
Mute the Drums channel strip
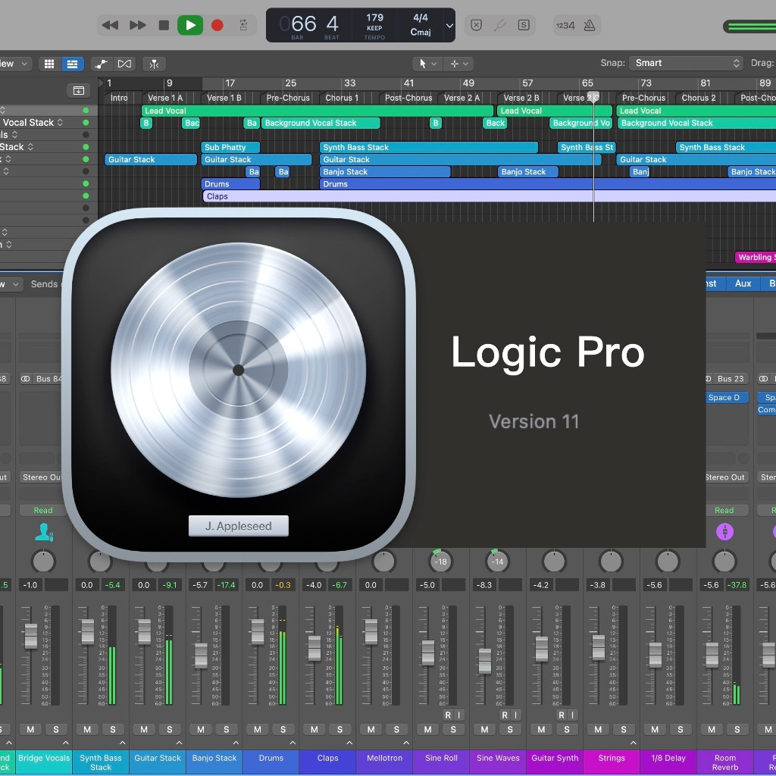coord(258,730)
